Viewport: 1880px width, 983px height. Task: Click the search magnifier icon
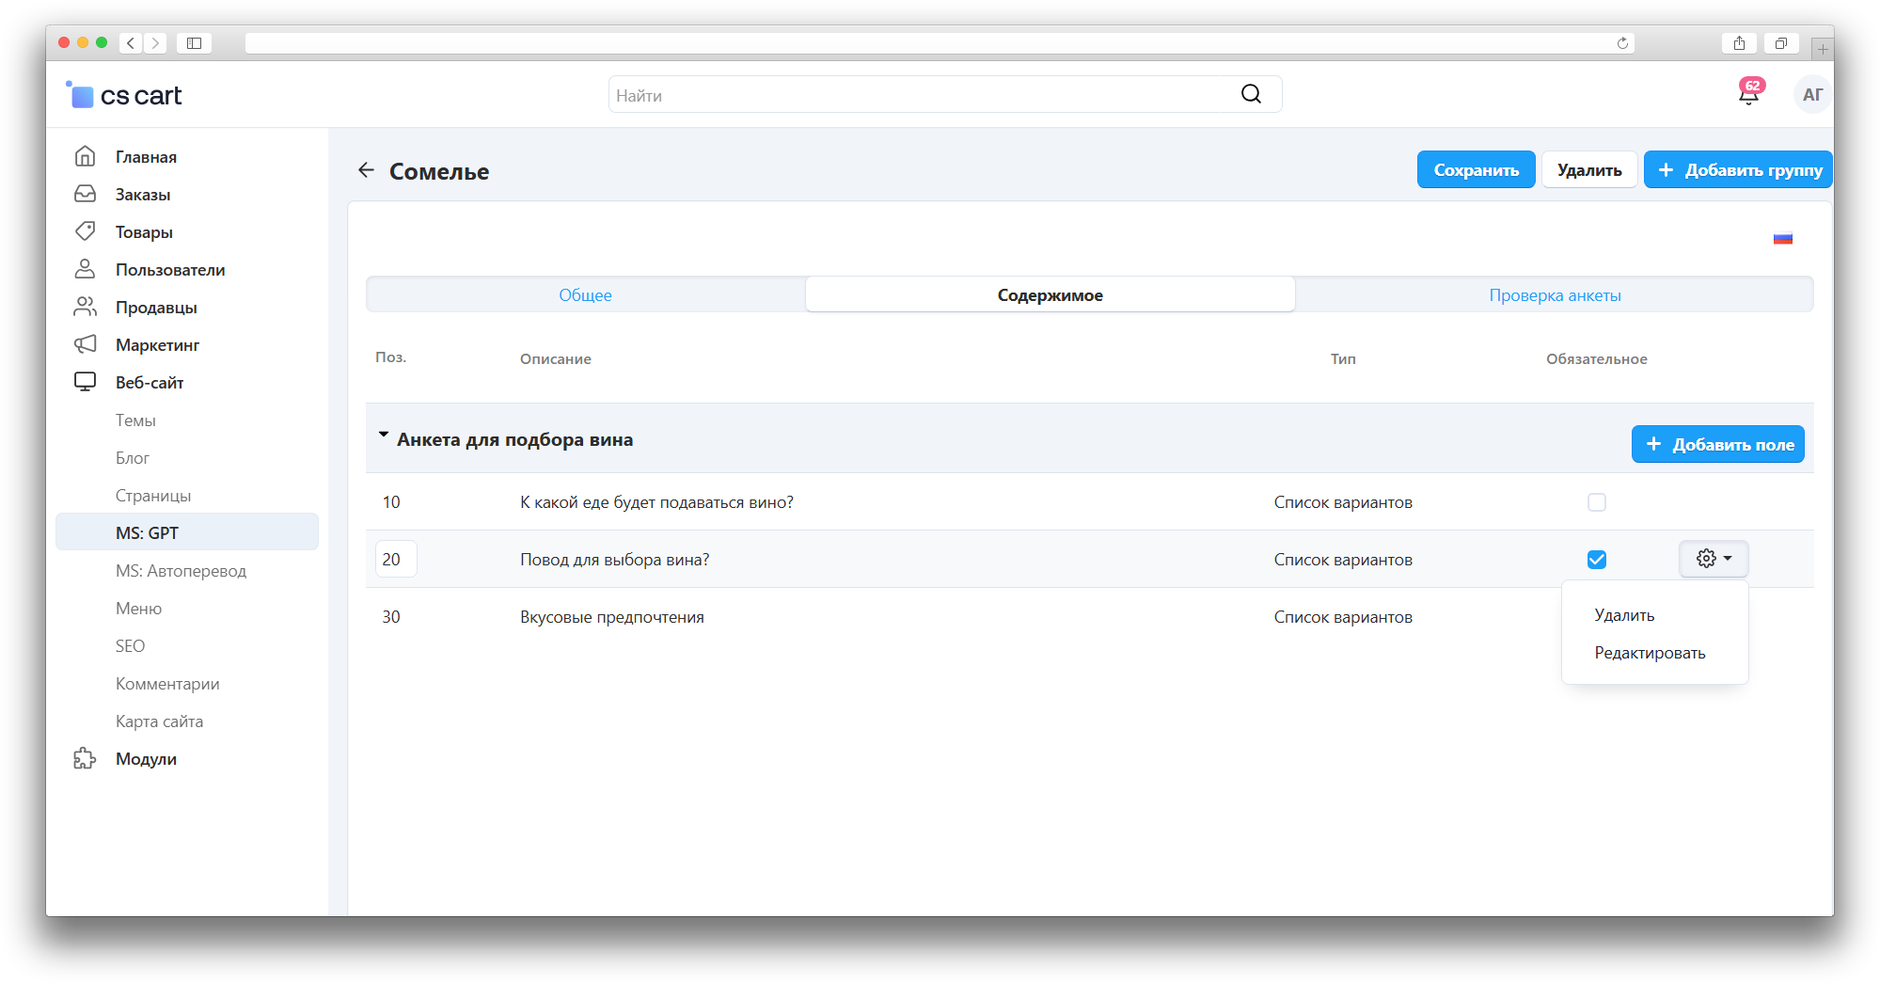1251,94
